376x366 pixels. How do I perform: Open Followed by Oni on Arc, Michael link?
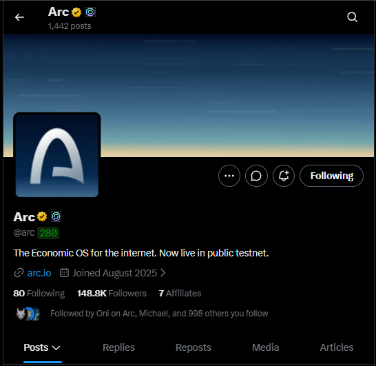[x=159, y=314]
